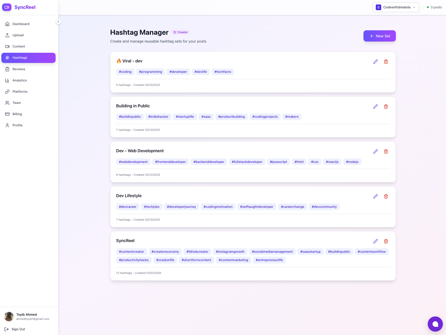
Task: Open the Billing page
Action: [x=17, y=114]
